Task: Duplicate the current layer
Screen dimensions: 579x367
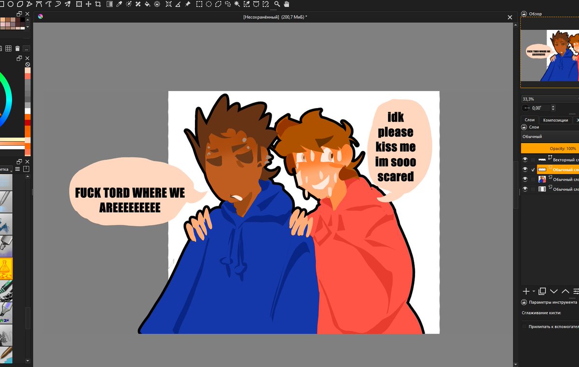Action: (x=542, y=291)
